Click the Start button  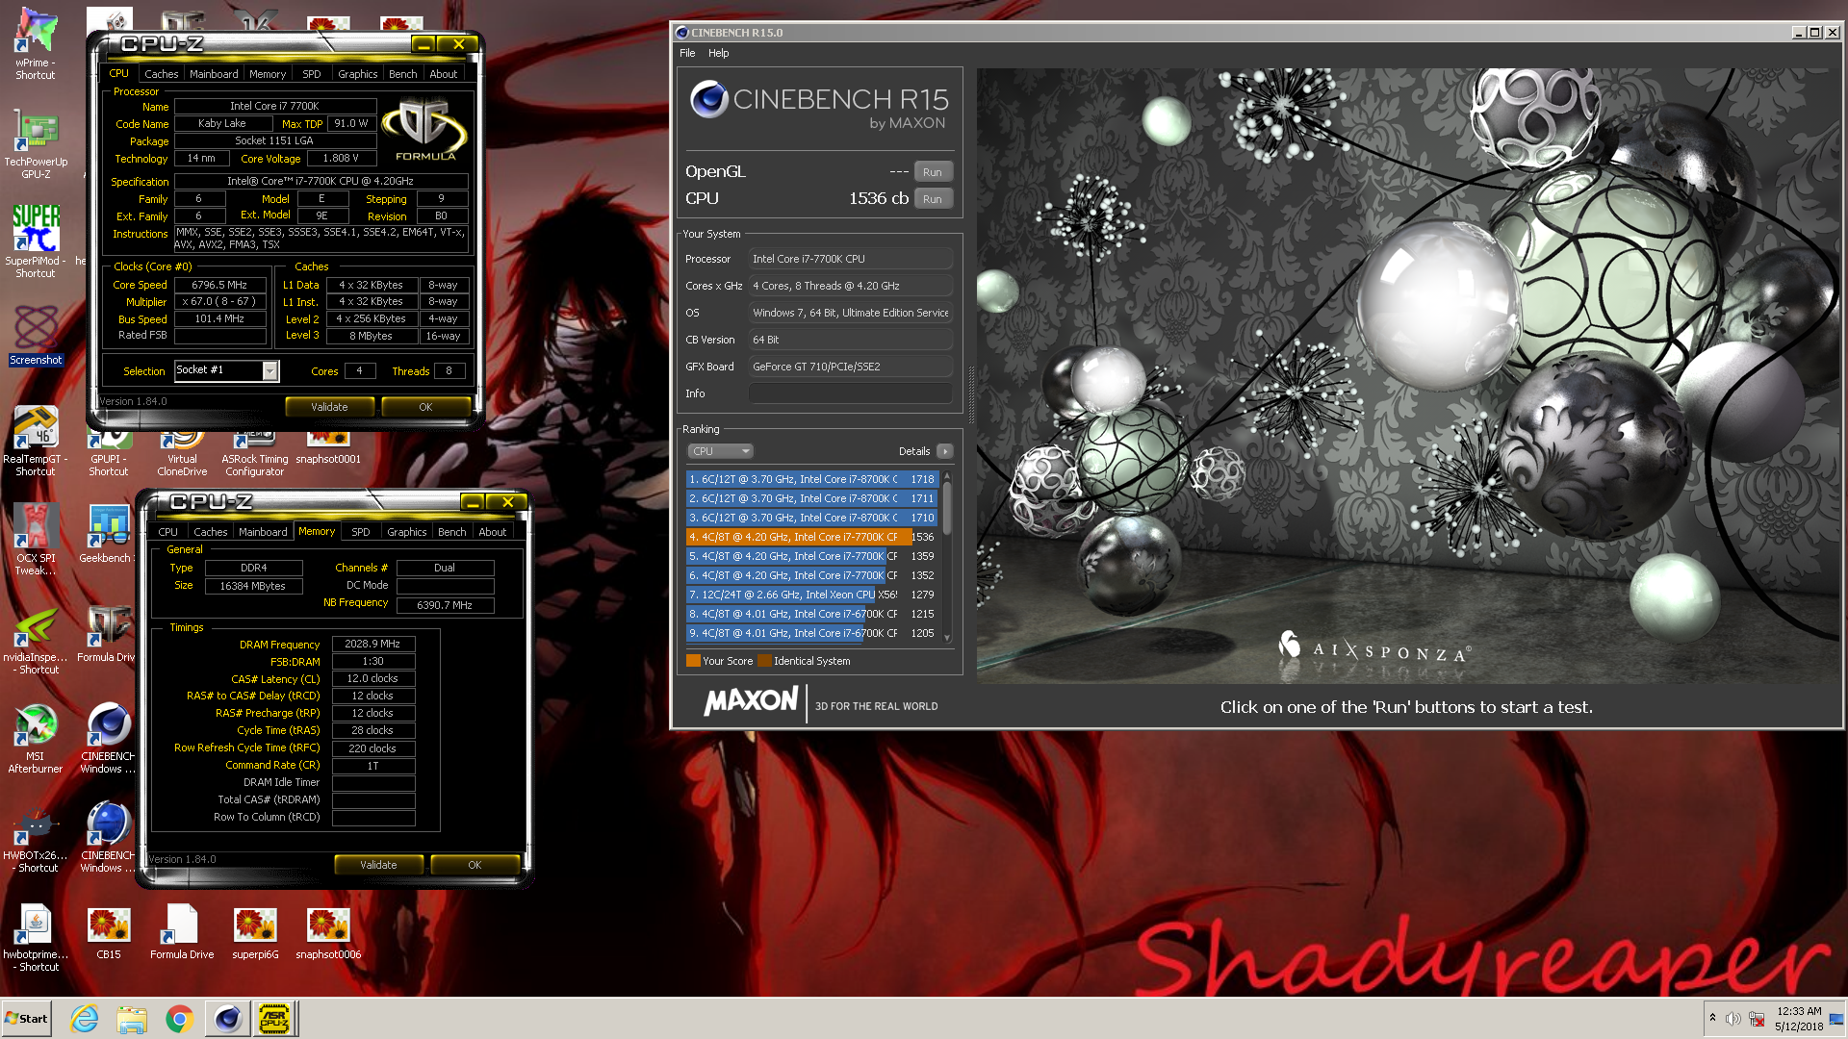pyautogui.click(x=27, y=1019)
